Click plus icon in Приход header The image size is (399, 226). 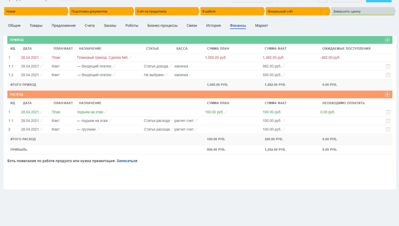387,40
